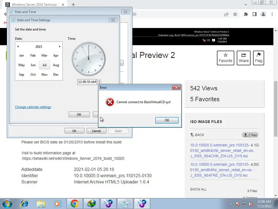Switch to Google Chrome in the taskbar
Viewport: 278px width, 209px height.
74,204
